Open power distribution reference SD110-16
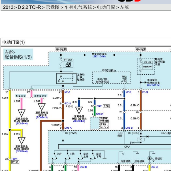Viewport: 171px width, 171px height. coord(99,57)
